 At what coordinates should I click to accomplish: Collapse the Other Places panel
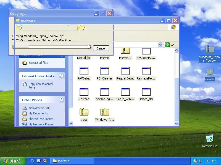[x=61, y=100]
